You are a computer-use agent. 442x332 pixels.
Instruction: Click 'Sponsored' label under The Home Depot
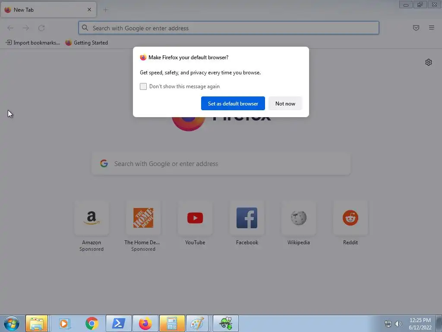point(143,249)
